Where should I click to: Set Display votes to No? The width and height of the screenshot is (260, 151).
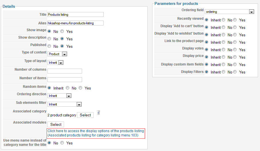pos(223,50)
